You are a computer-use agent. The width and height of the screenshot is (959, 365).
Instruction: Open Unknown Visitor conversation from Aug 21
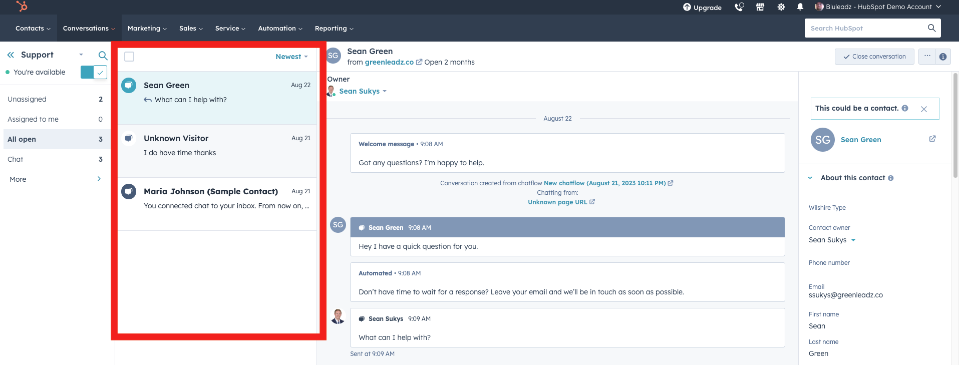point(217,151)
